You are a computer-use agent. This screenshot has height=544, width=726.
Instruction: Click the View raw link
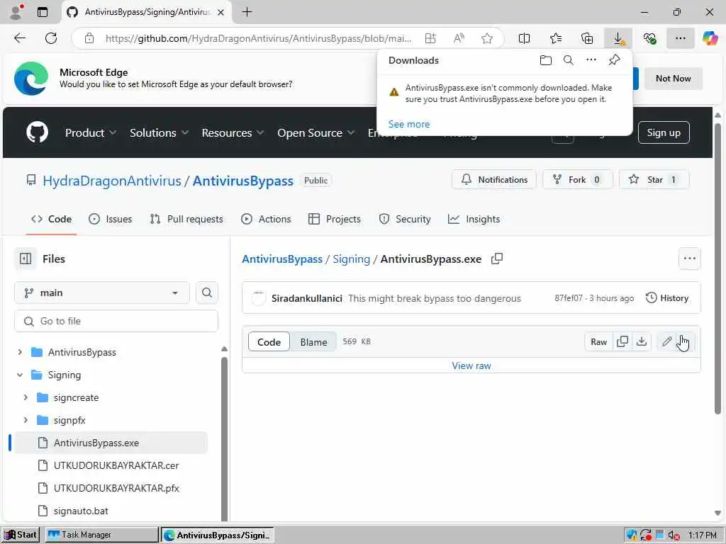pos(471,365)
